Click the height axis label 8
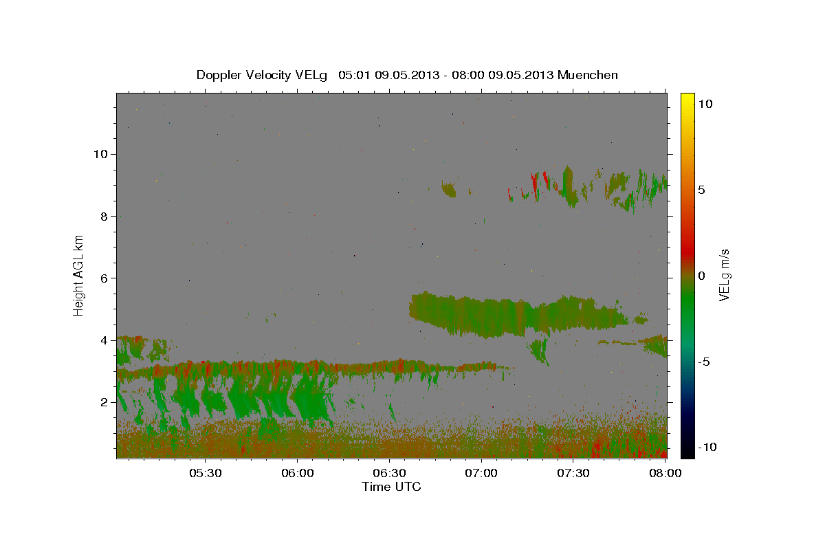This screenshot has width=825, height=550. [x=105, y=216]
